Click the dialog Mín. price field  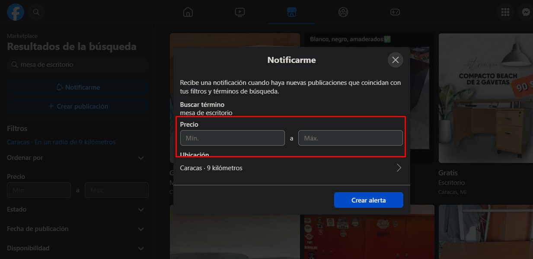[233, 138]
